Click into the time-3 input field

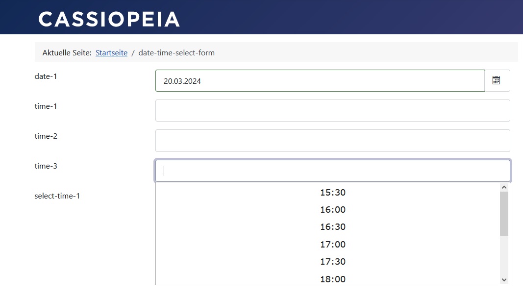tap(332, 171)
